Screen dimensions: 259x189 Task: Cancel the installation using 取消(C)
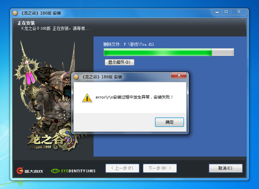click(x=225, y=168)
